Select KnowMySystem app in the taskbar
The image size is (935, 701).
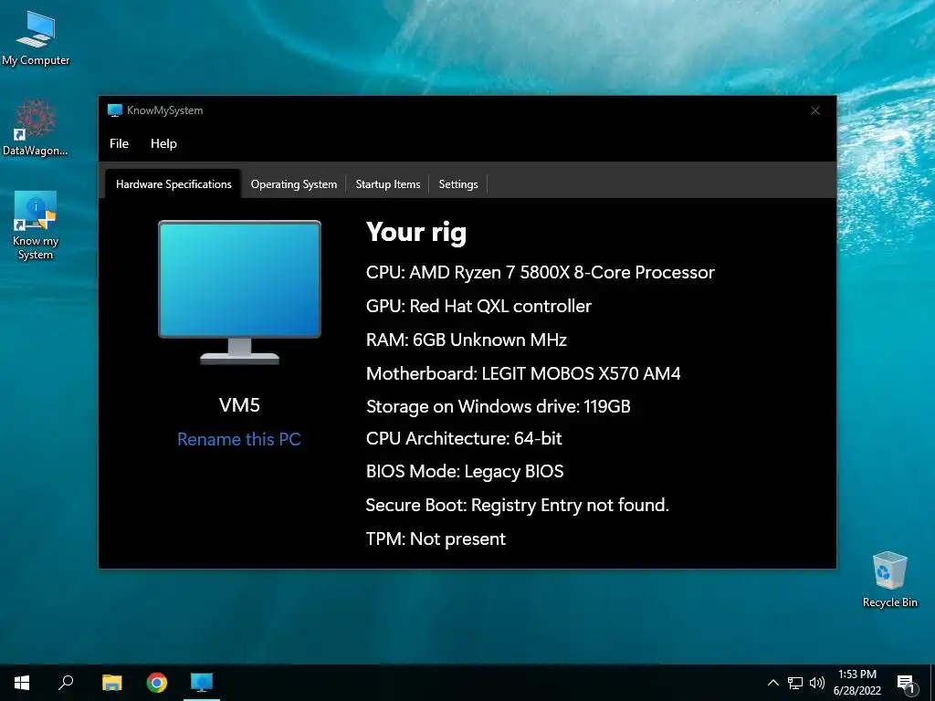tap(202, 683)
